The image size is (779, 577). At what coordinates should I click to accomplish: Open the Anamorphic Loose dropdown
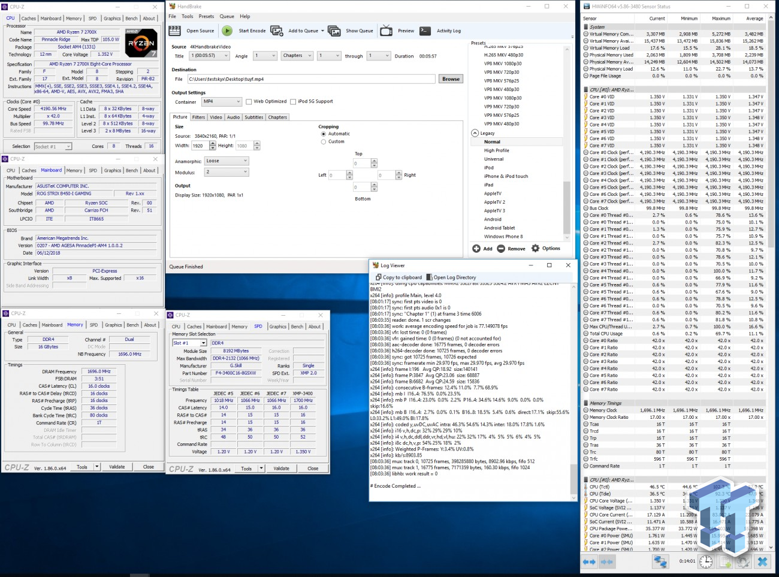[227, 161]
